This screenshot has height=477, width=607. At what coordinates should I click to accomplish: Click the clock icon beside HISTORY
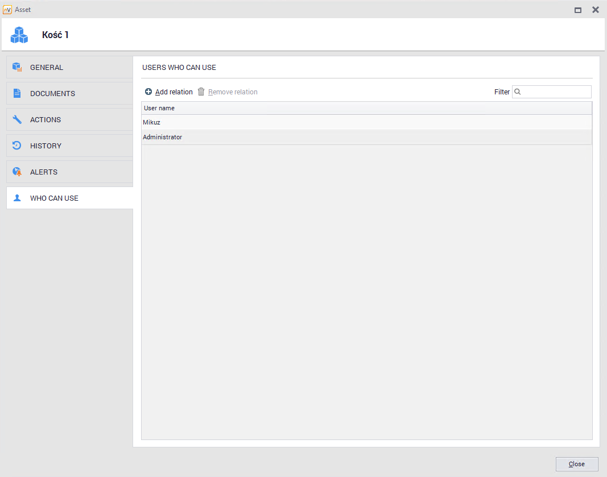point(17,146)
